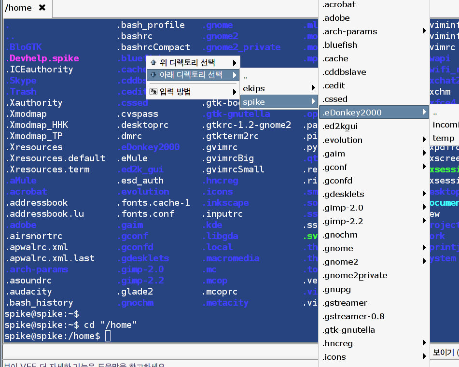This screenshot has height=367, width=459.
Task: Select the temp folder in eDonkey2000 submenu
Action: (x=444, y=138)
